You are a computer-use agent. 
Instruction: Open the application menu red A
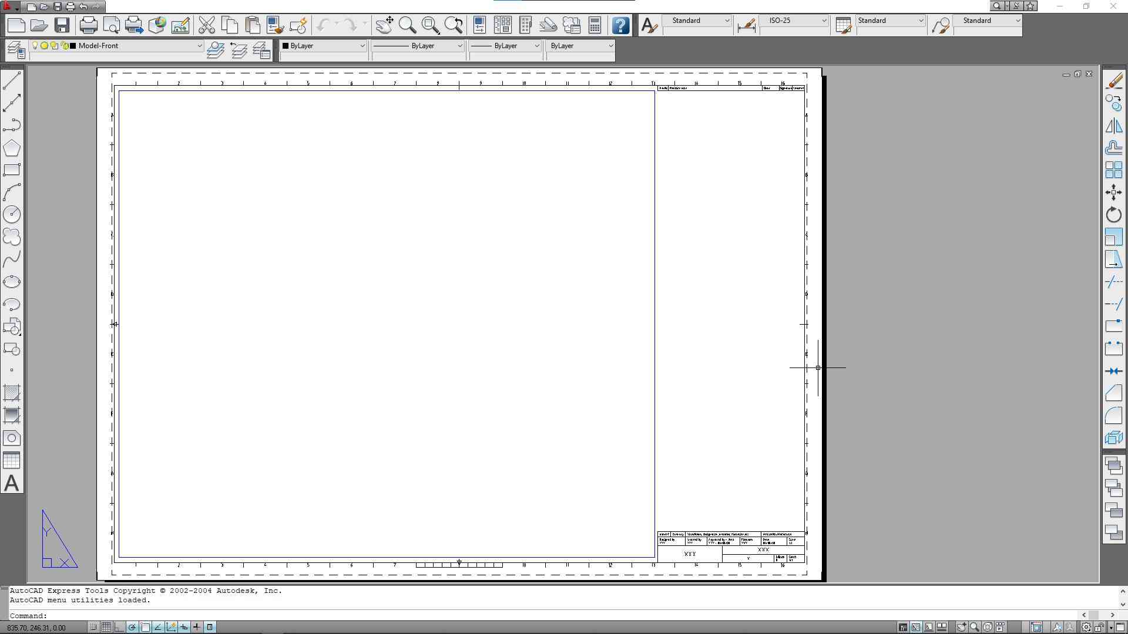tap(8, 6)
